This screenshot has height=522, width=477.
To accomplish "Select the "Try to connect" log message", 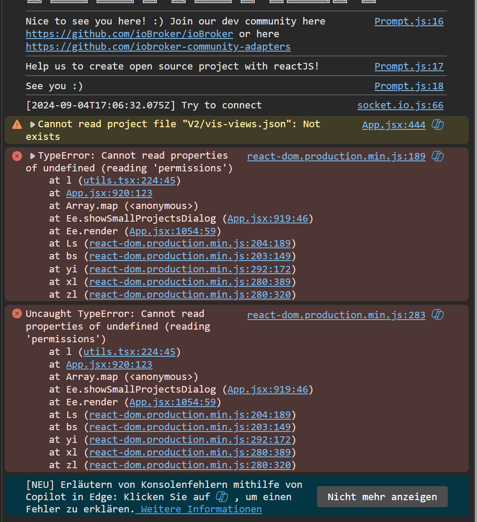I will [x=144, y=105].
